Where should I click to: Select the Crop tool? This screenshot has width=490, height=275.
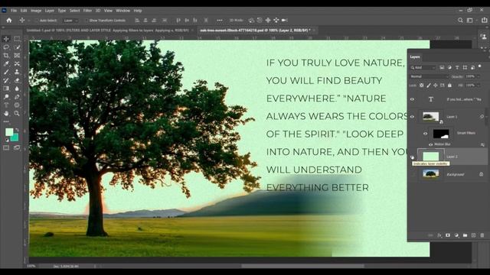pos(6,56)
